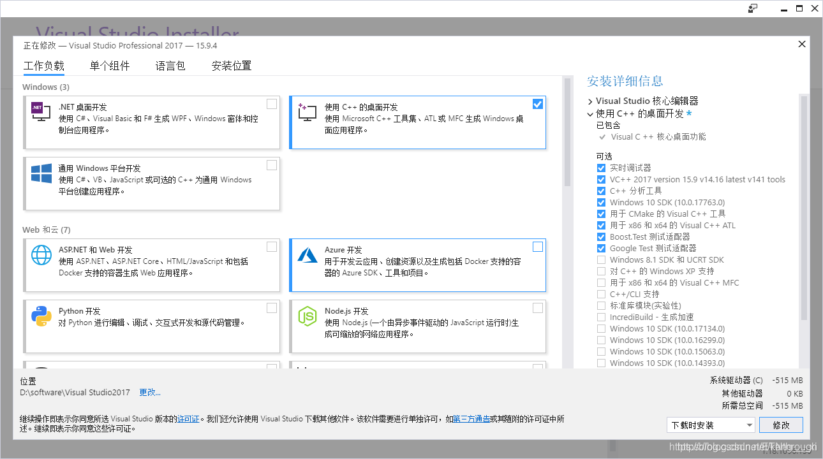This screenshot has height=459, width=823.
Task: Uncheck C++ 分析工具 component
Action: tap(601, 191)
